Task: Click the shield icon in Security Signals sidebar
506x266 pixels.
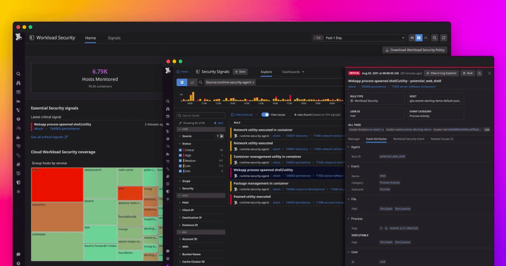Action: [x=168, y=192]
